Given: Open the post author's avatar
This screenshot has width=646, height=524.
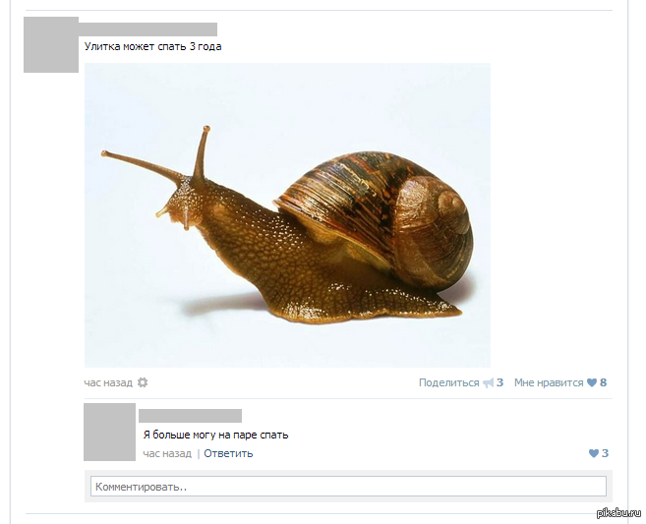Looking at the screenshot, I should point(51,45).
